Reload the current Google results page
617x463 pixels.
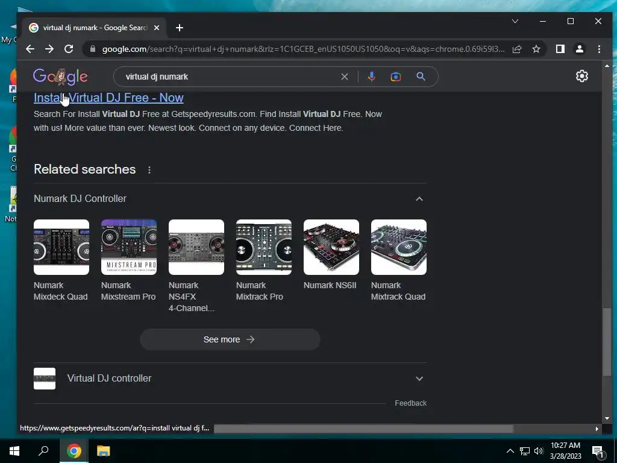click(x=69, y=49)
